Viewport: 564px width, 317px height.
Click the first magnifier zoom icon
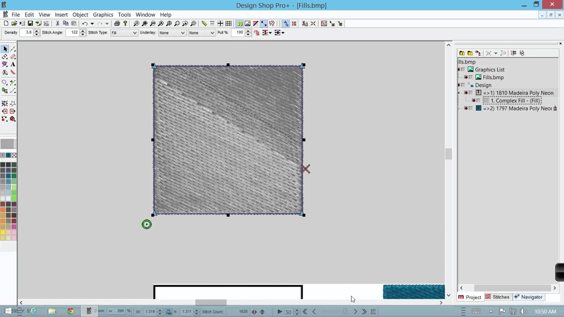137,23
